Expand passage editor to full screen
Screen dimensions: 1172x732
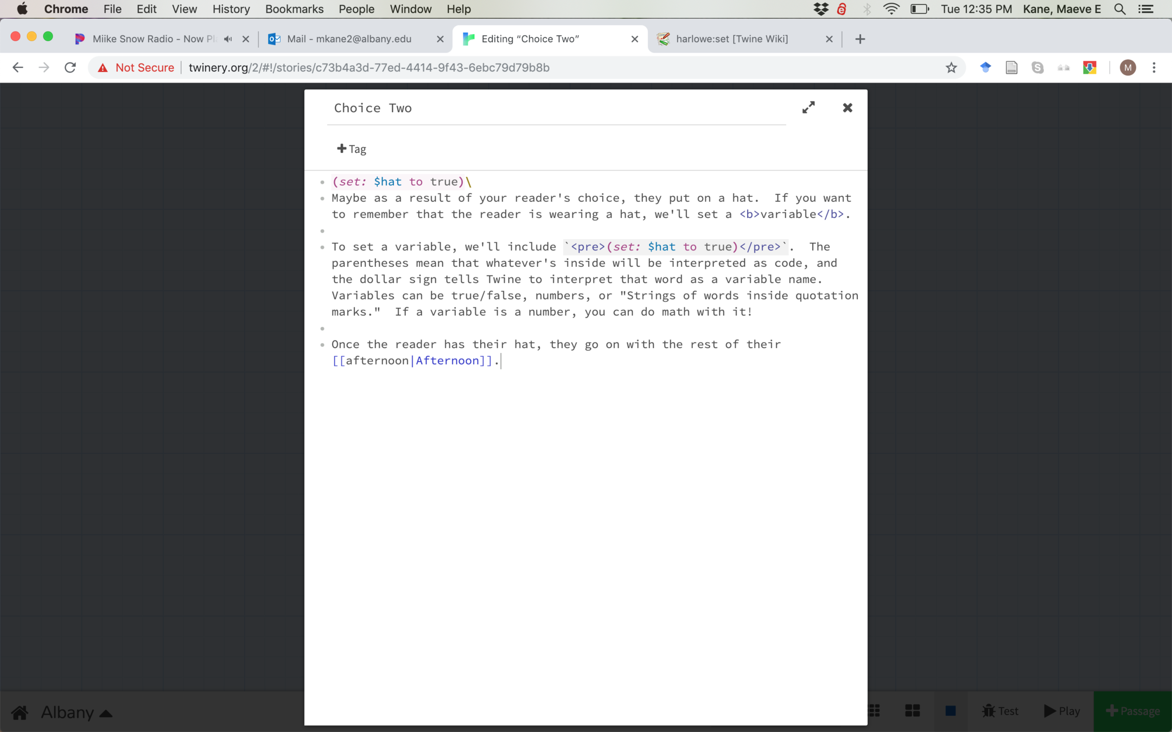(808, 107)
